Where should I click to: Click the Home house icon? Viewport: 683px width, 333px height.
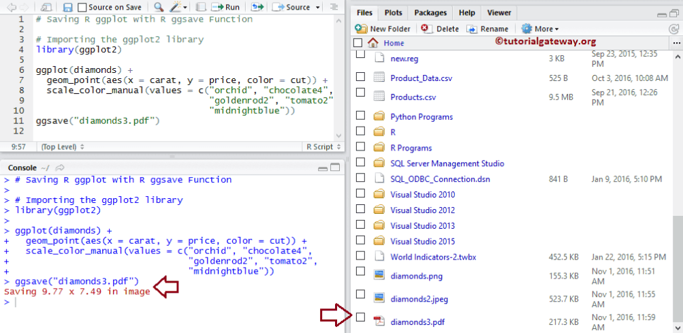tap(373, 43)
